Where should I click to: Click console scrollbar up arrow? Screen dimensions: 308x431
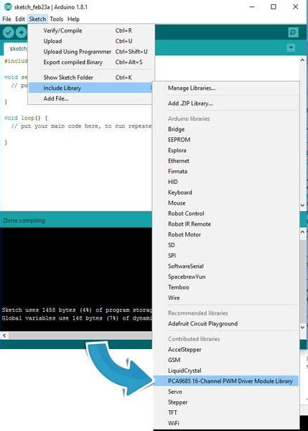[x=302, y=232]
